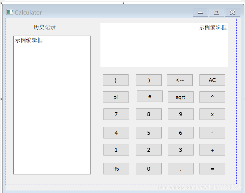The width and height of the screenshot is (245, 193).
Task: Click the decimal point button
Action: (181, 169)
